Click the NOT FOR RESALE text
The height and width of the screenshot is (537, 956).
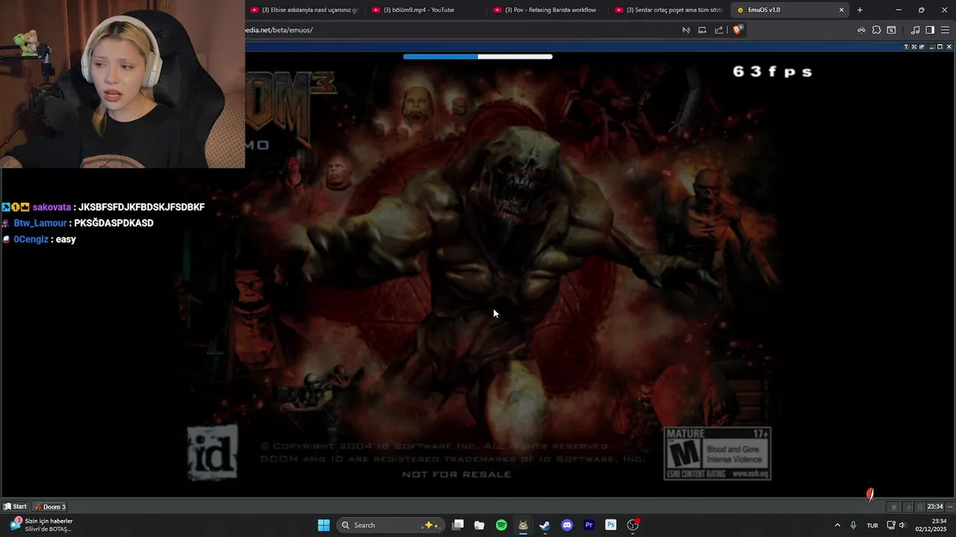(x=457, y=474)
